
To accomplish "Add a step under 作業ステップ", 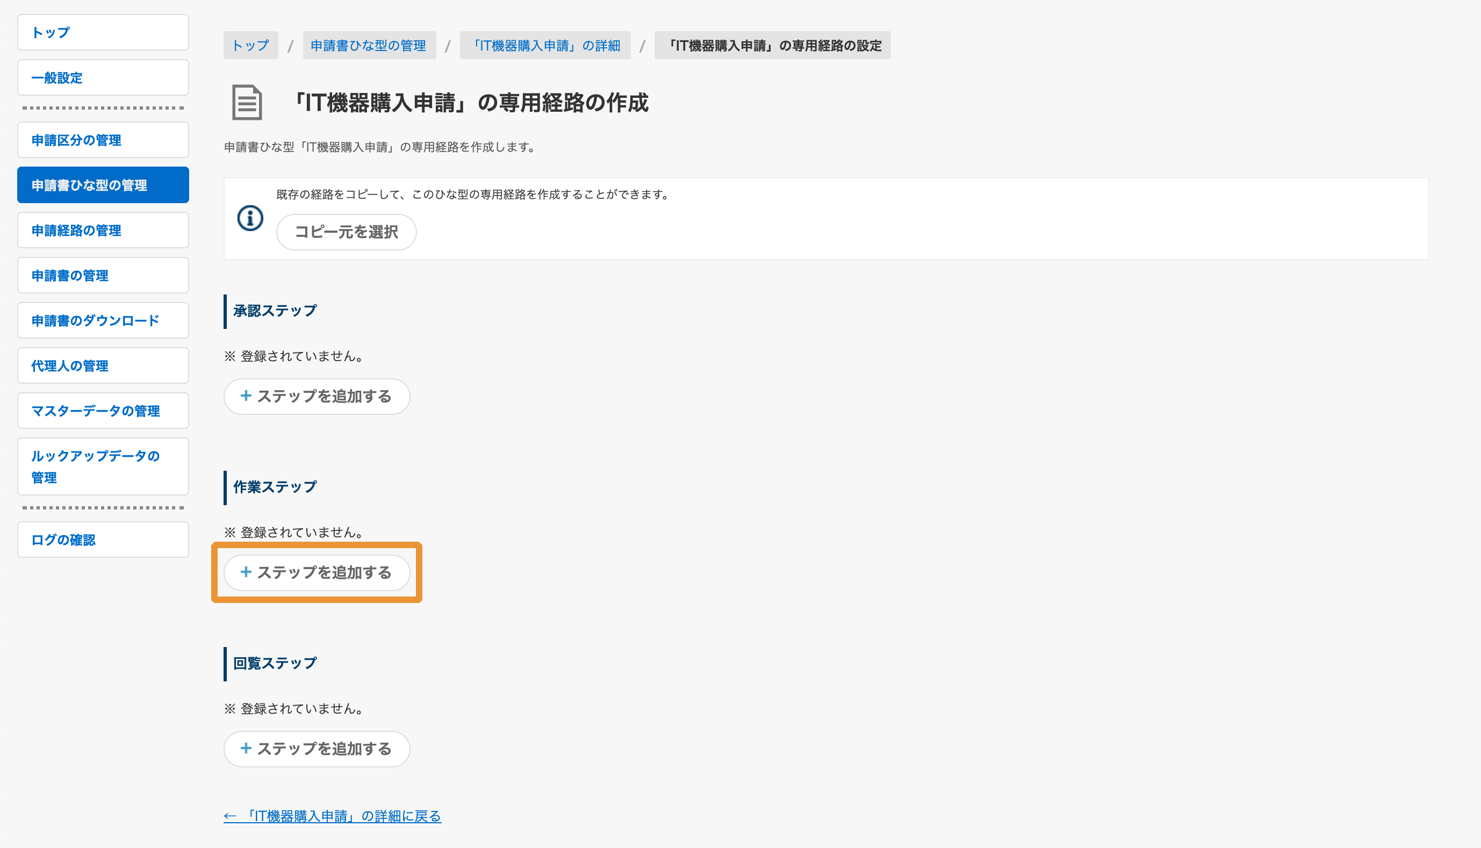I will [x=317, y=573].
